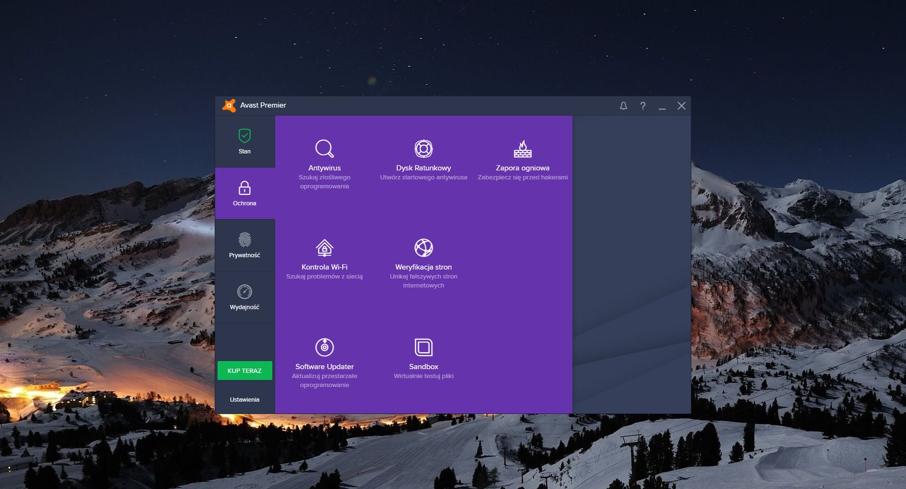Open the Antywirus magnifier icon
The height and width of the screenshot is (489, 906).
click(x=324, y=149)
